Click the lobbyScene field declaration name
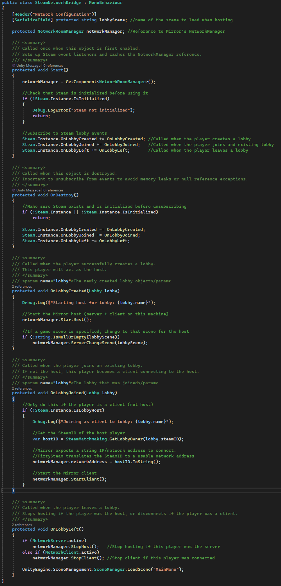Viewport: 281px width, 586px height. coord(112,20)
